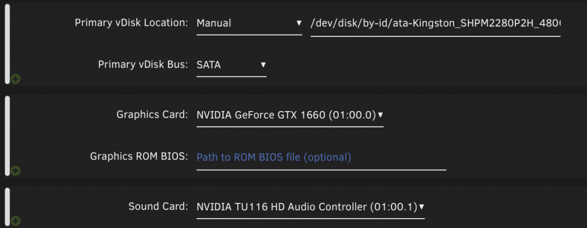Click the arrow after GeForce GTX 1660

point(380,115)
